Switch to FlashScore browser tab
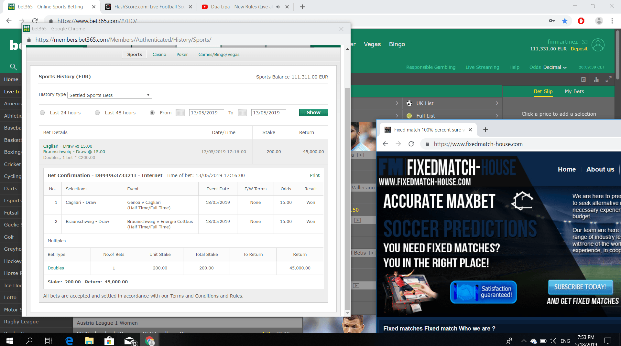This screenshot has width=621, height=346. (149, 7)
